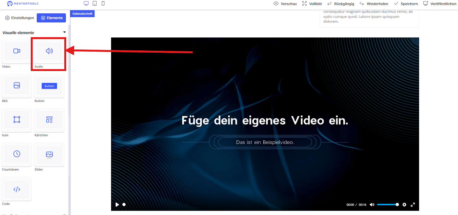Switch to Vollbild fullscreen view
The width and height of the screenshot is (458, 215).
click(x=312, y=4)
